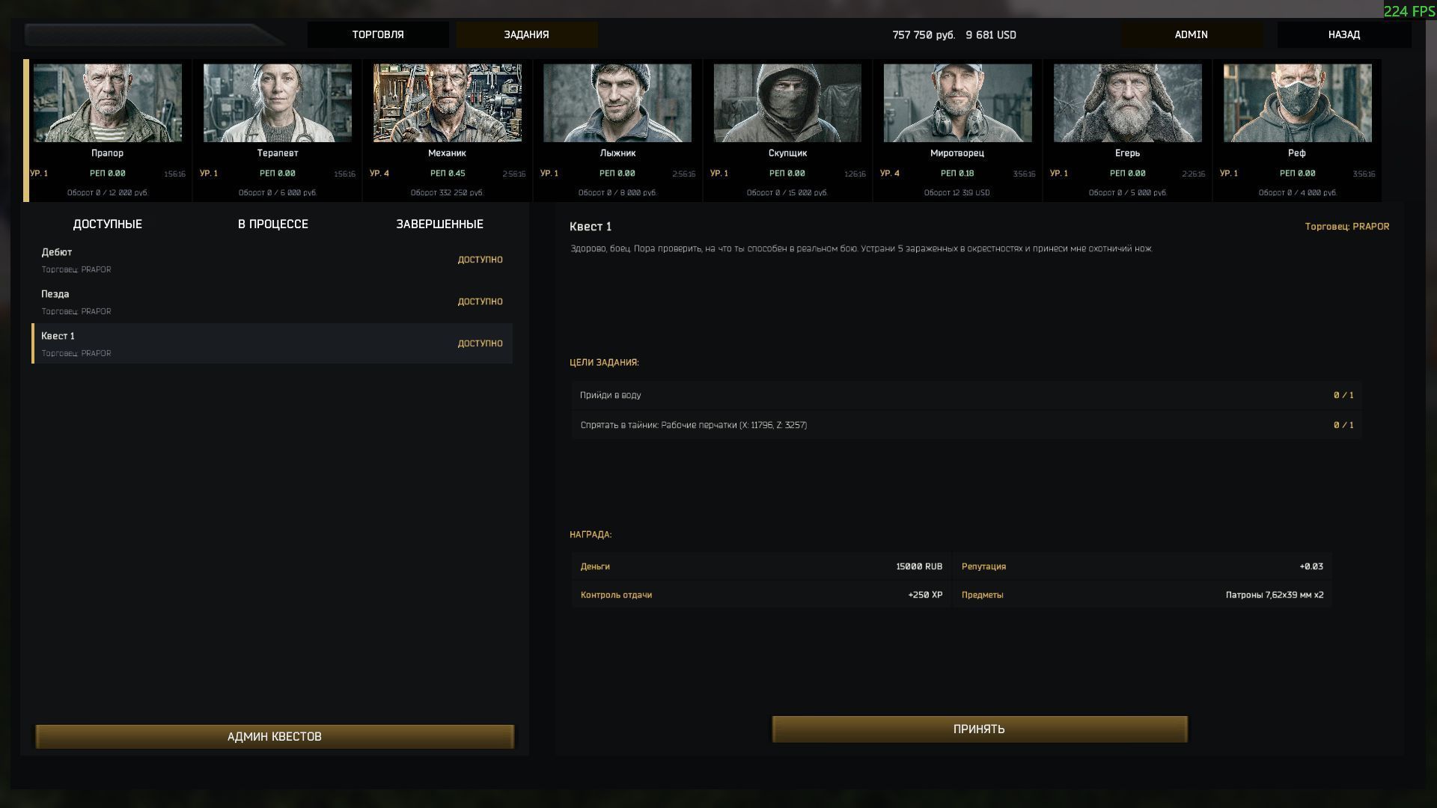Select the Дебют quest row
This screenshot has width=1437, height=808.
(272, 260)
